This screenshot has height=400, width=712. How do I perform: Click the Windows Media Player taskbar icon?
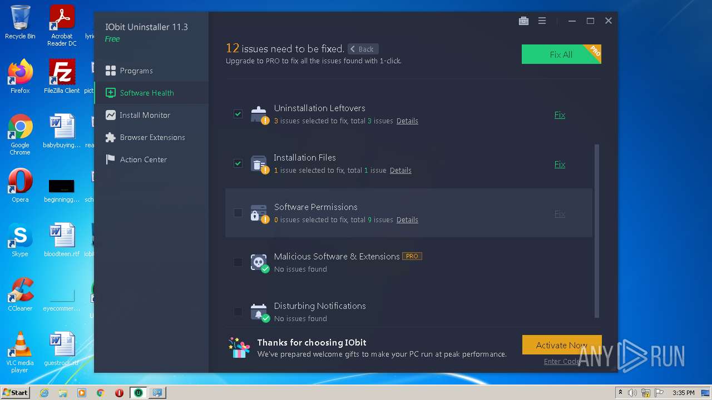pos(82,393)
